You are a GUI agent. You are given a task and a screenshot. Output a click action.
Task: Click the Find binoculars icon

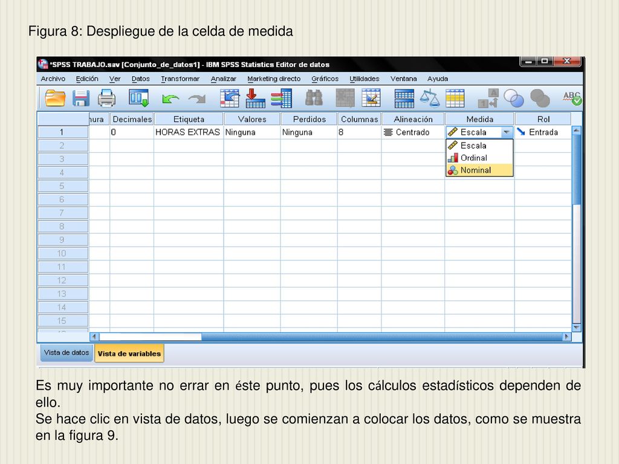tap(314, 98)
